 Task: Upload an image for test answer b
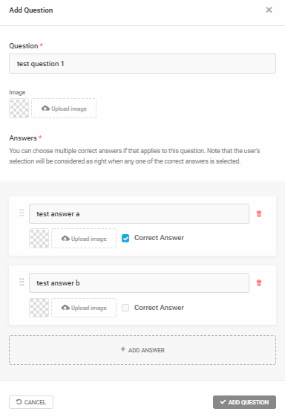pos(84,308)
